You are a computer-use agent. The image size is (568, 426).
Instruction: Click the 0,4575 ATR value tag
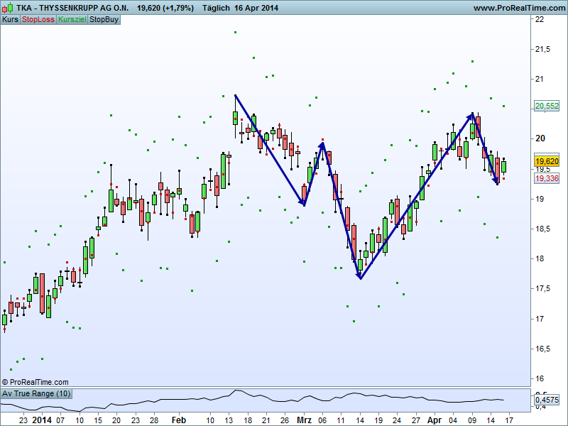547,400
